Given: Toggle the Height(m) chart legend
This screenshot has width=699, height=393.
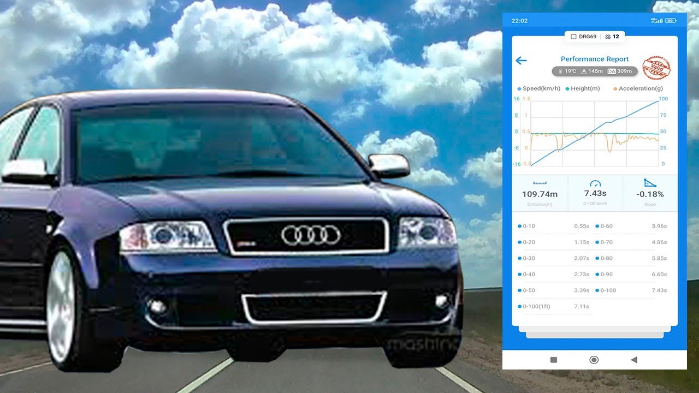Looking at the screenshot, I should [583, 88].
